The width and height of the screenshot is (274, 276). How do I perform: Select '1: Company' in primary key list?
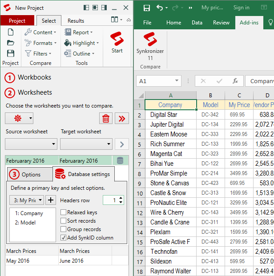29,213
